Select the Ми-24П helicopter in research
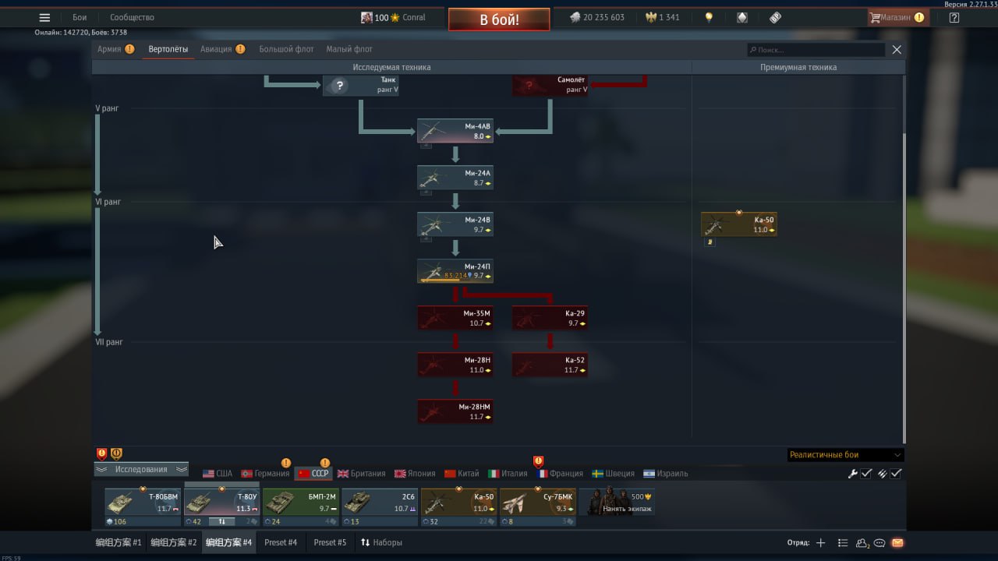Screen dimensions: 998x561 pyautogui.click(x=455, y=271)
